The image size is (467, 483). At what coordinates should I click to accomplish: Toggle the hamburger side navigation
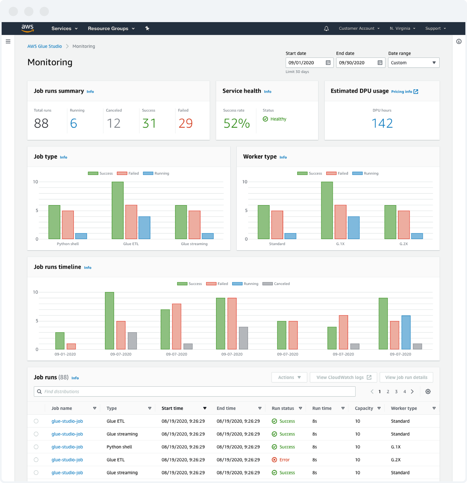click(8, 41)
